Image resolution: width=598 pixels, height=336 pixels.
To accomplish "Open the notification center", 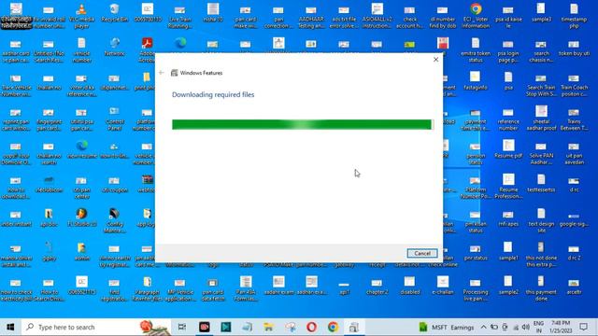I will (x=583, y=327).
